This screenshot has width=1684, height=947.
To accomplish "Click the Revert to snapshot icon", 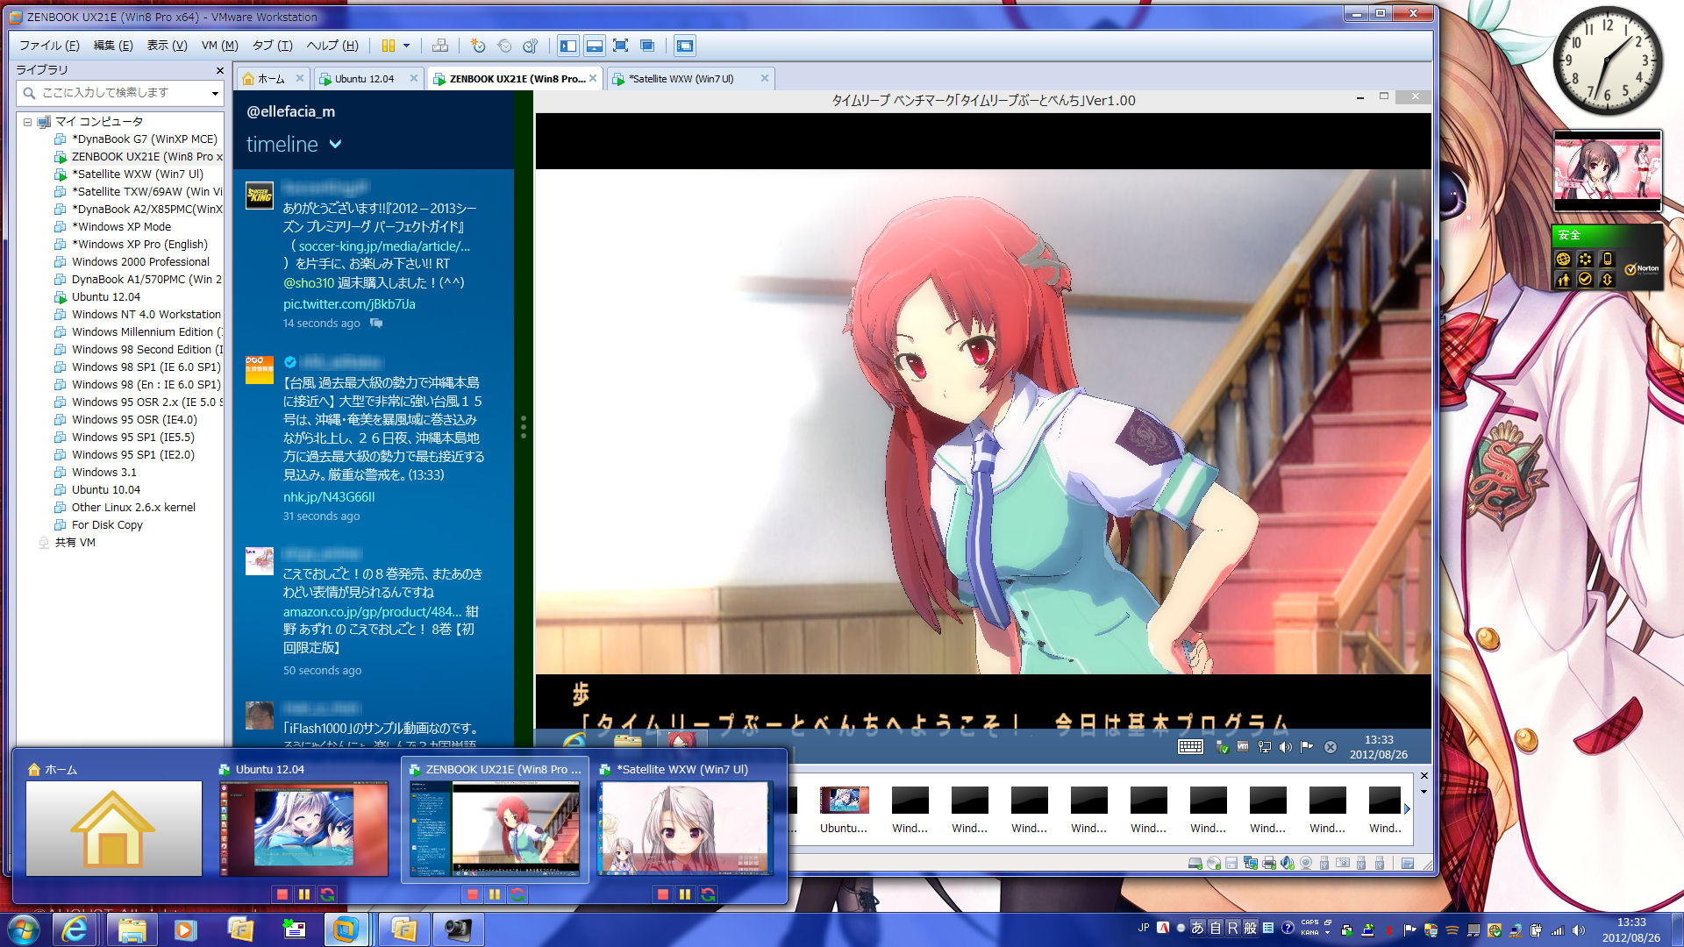I will (x=504, y=46).
